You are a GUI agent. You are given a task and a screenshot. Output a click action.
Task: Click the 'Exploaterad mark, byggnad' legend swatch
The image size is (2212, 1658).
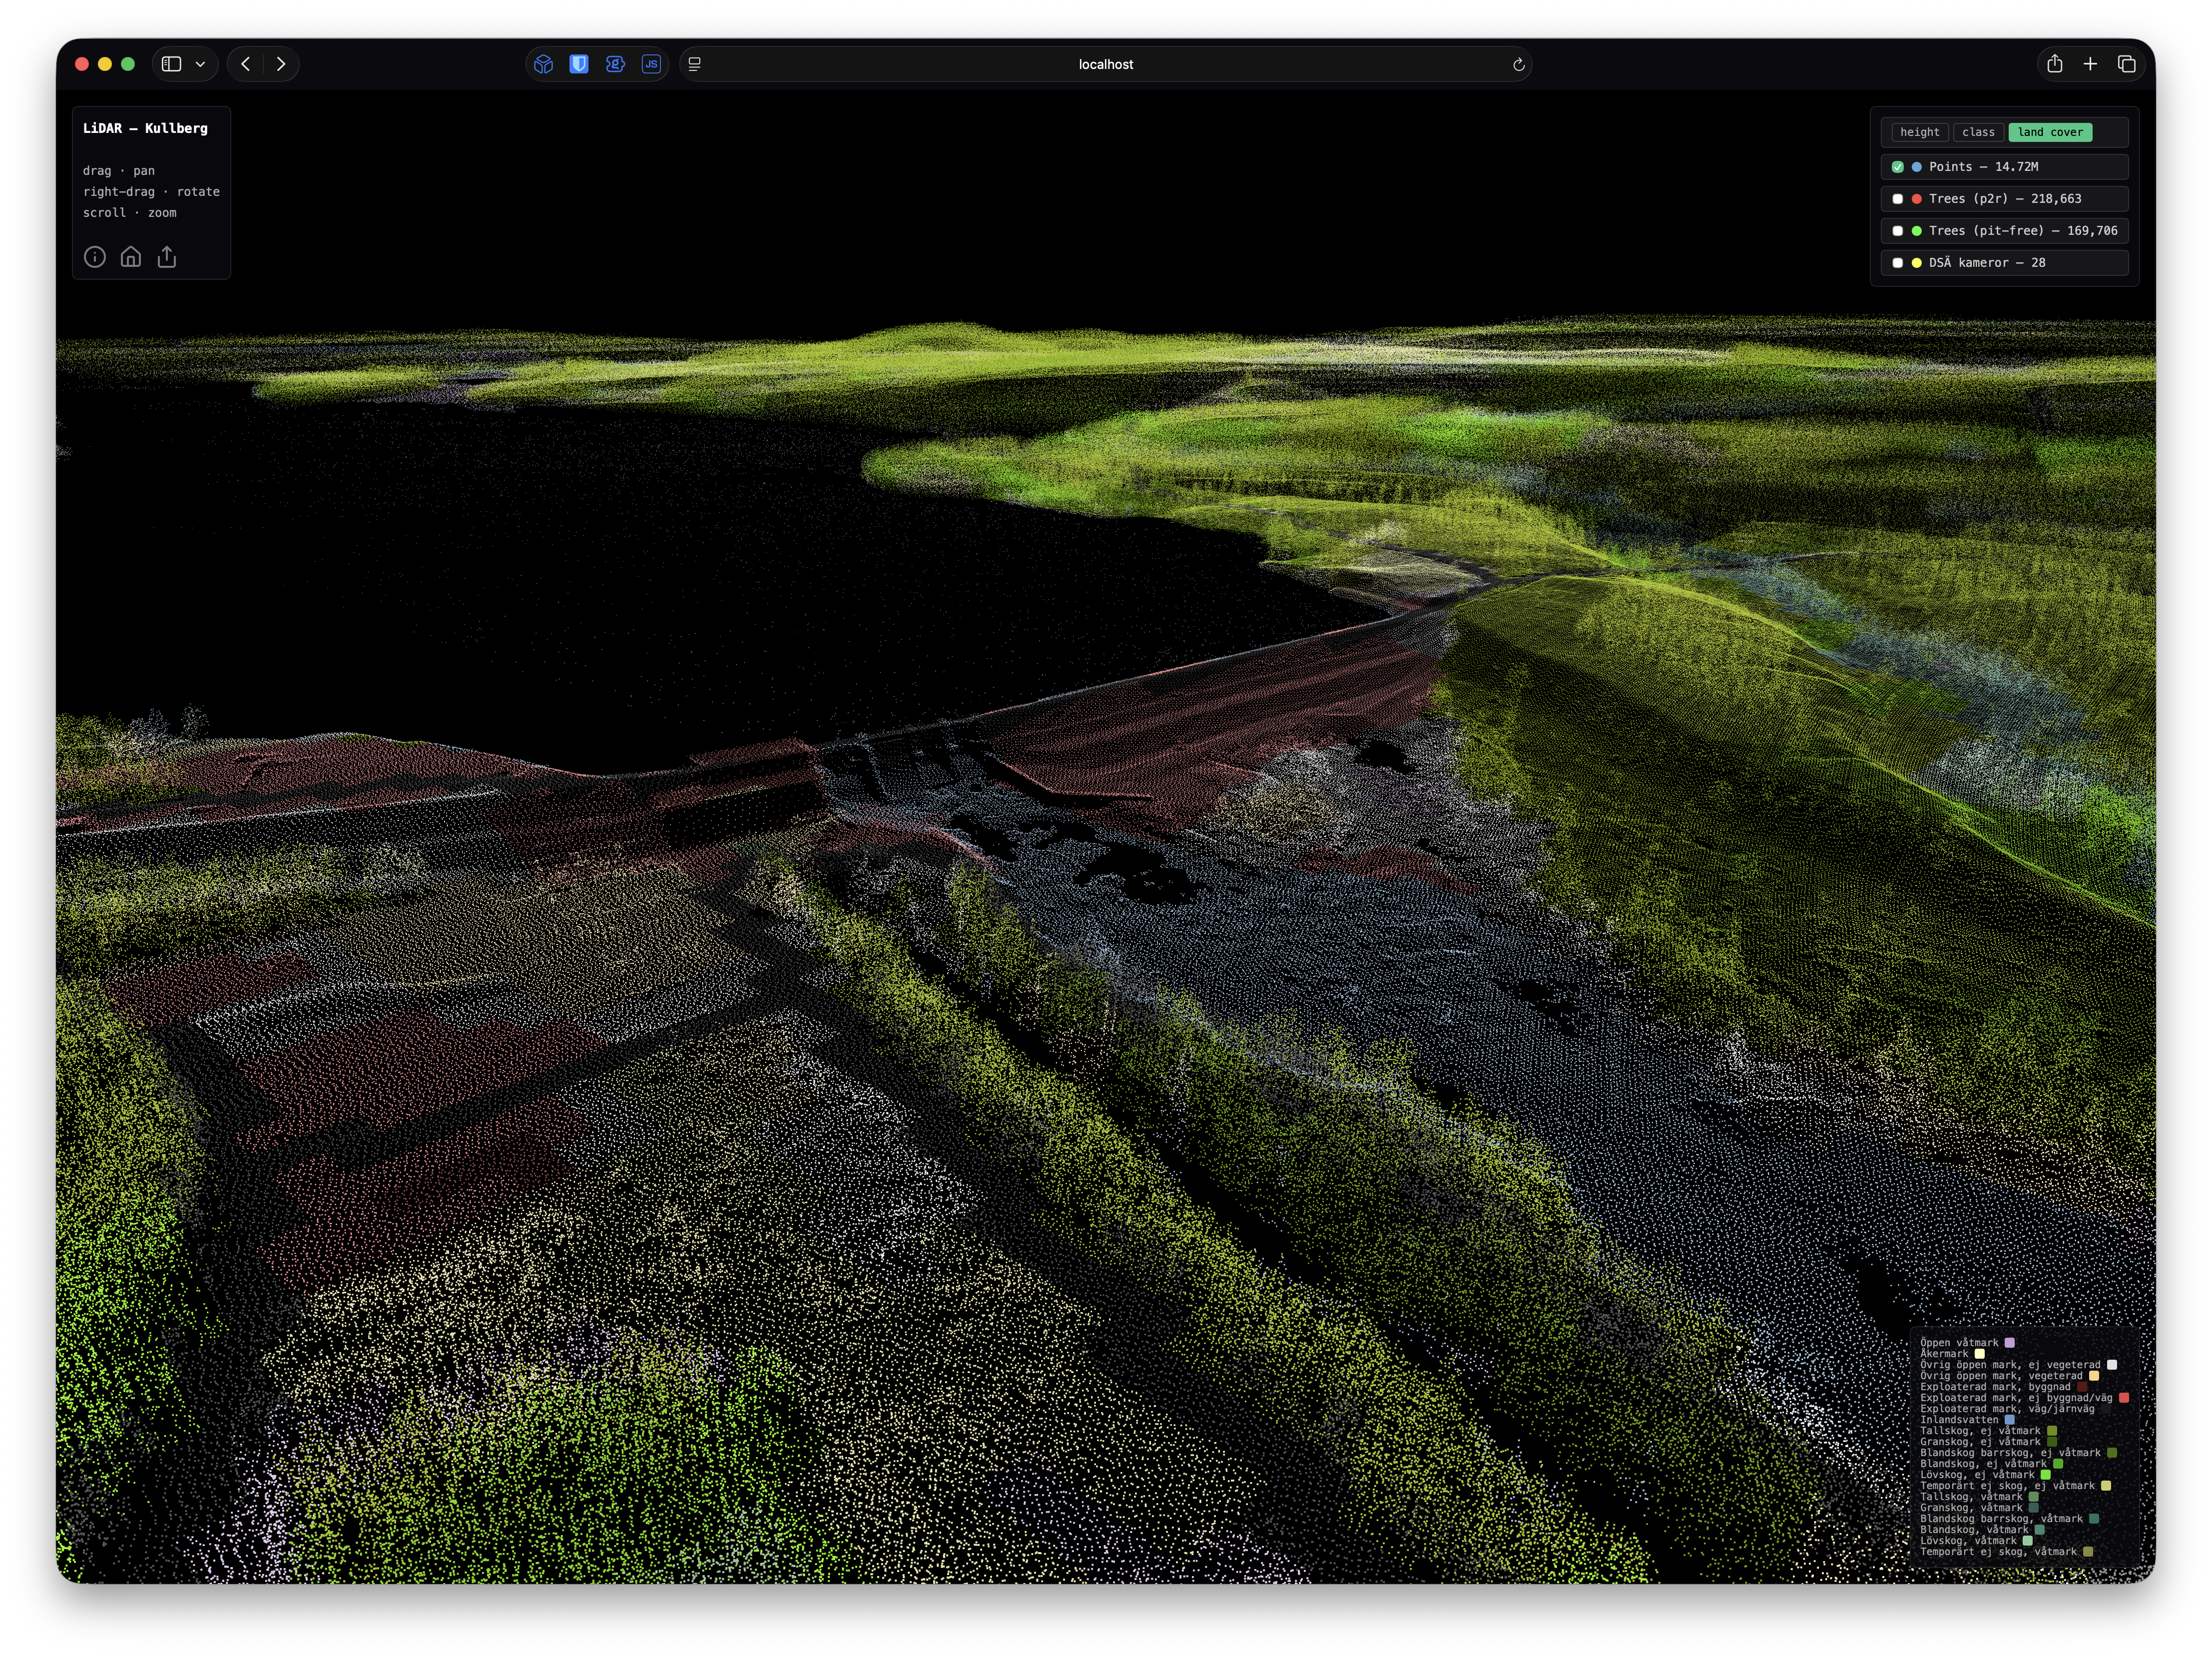point(2082,1387)
